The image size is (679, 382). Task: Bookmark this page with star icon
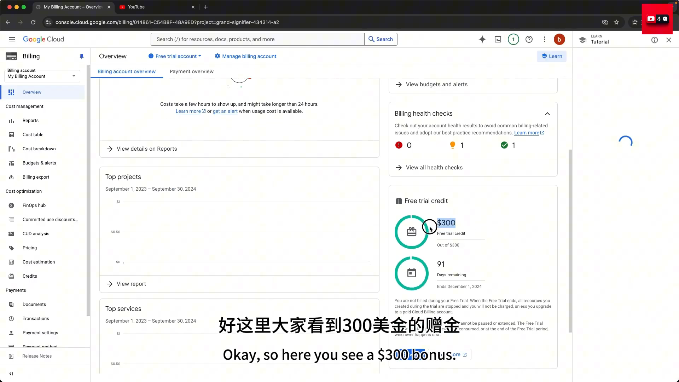click(x=616, y=22)
